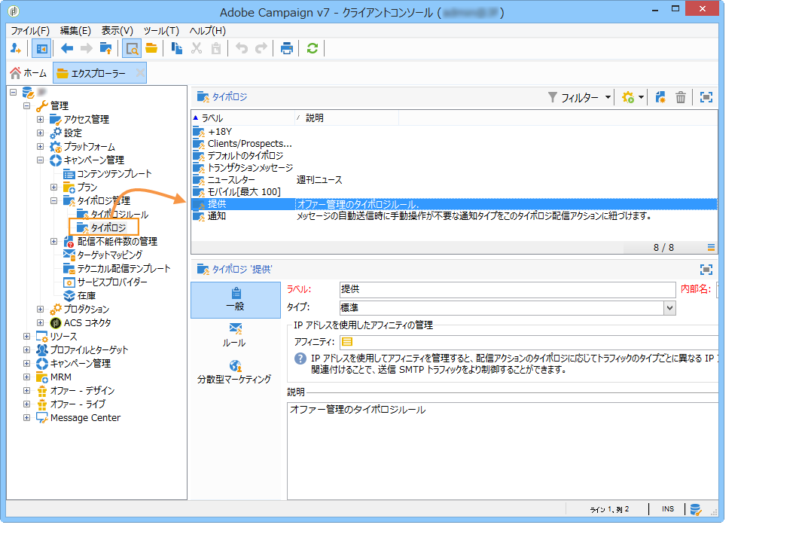
Task: Maximize the typology list panel icon
Action: (706, 97)
